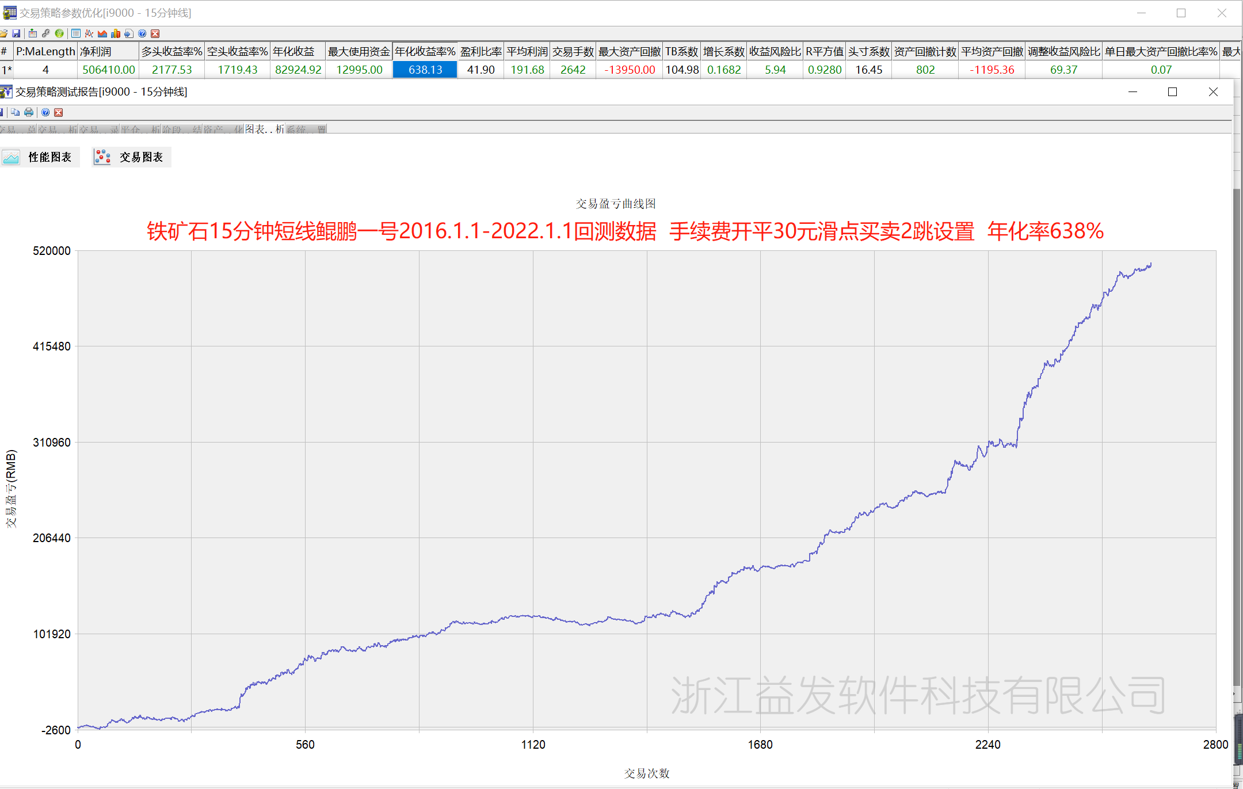
Task: Click the copy icon in report toolbar
Action: [16, 112]
